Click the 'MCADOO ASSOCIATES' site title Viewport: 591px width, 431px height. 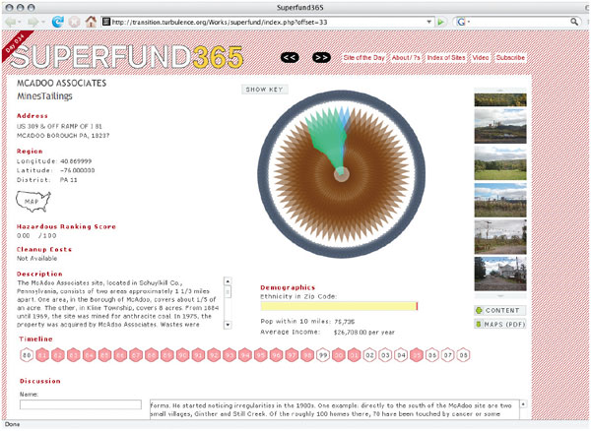point(61,84)
